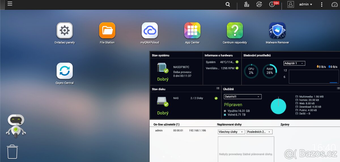Click the Připraven volume status
This screenshot has width=340, height=162.
[233, 105]
